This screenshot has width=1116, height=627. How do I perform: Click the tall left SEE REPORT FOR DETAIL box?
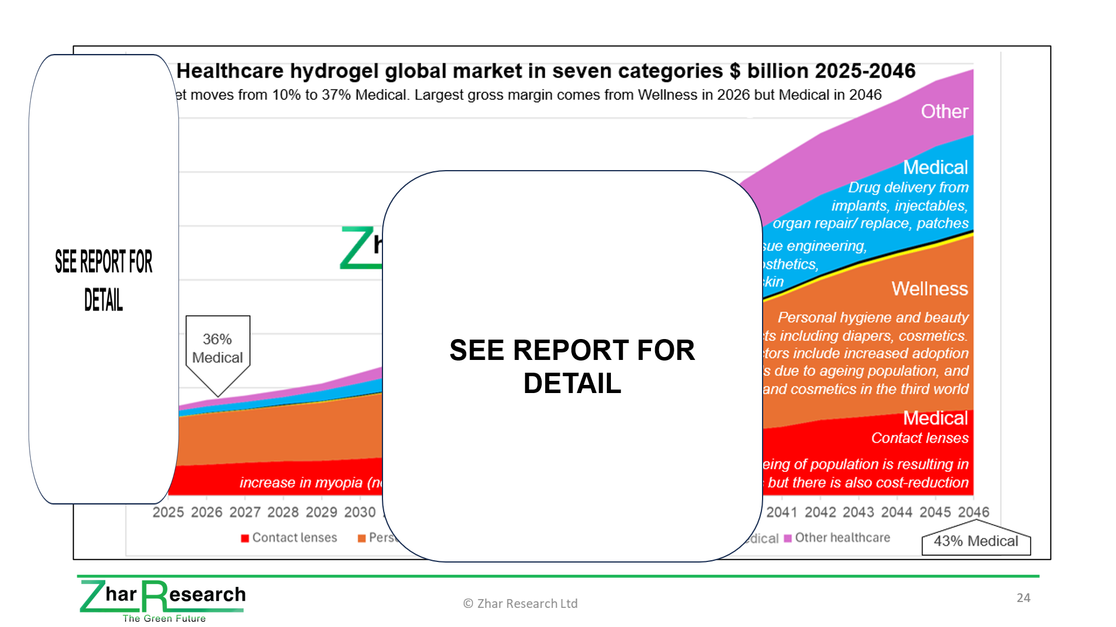(103, 279)
